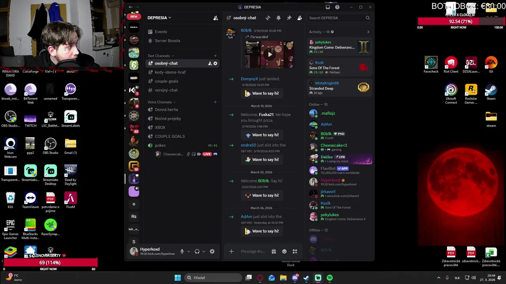The image size is (506, 284).
Task: Select the couple-goals text channel
Action: (x=182, y=81)
